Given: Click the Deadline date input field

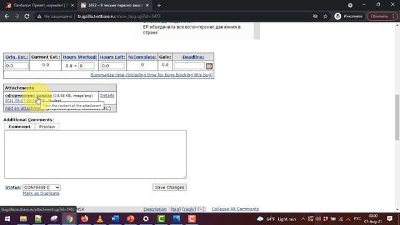Looking at the screenshot, I should [189, 66].
